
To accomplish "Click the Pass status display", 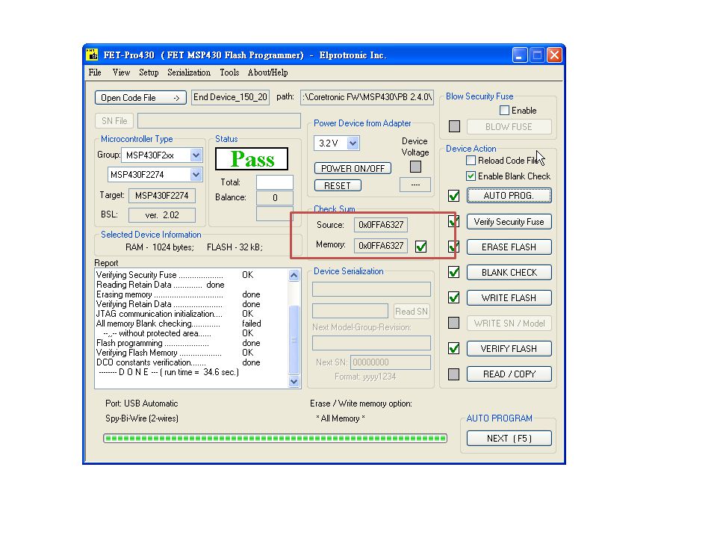I will [252, 158].
